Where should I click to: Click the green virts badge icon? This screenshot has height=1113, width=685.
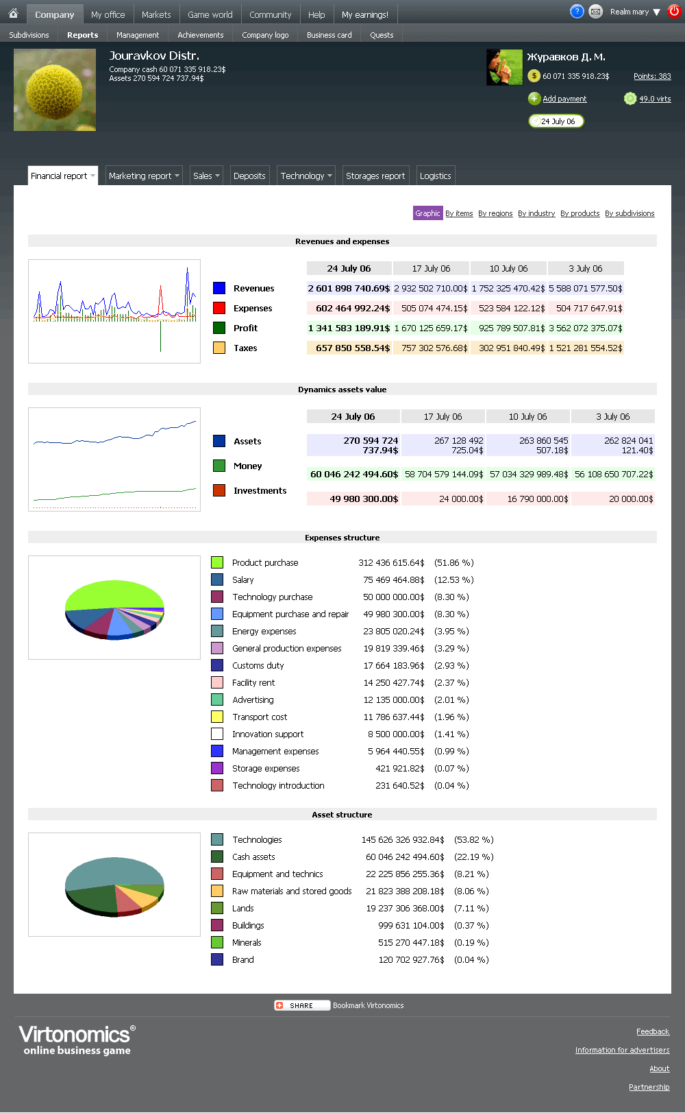coord(630,99)
